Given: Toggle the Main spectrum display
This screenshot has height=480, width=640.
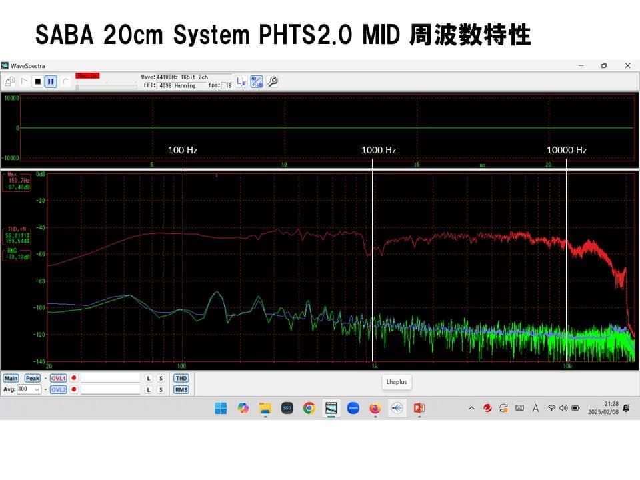Looking at the screenshot, I should point(11,378).
